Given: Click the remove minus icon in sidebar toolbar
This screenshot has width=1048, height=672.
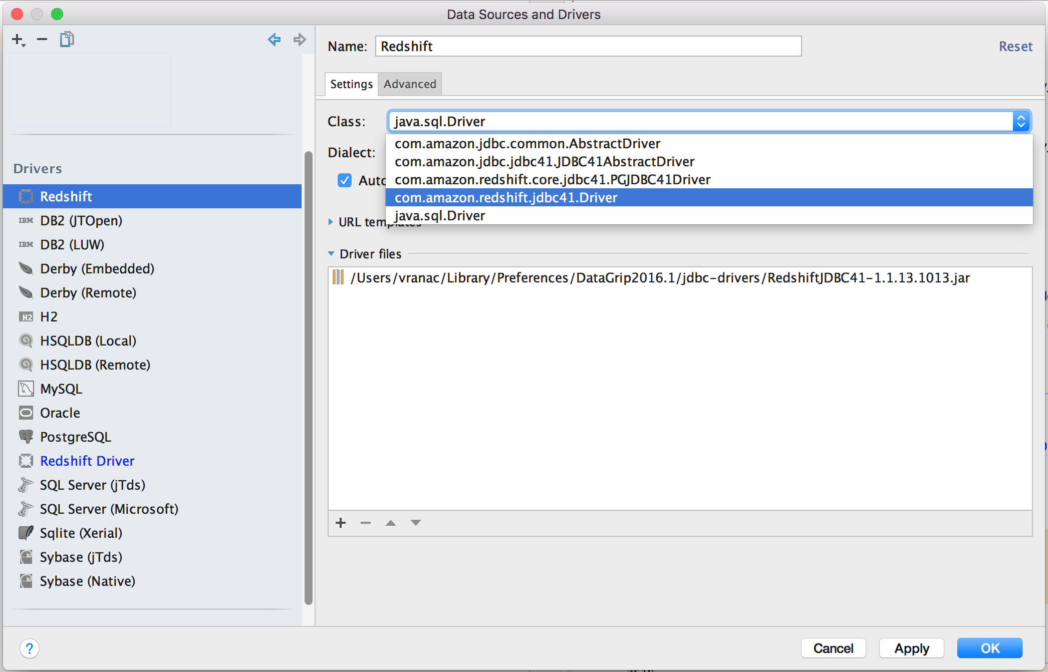Looking at the screenshot, I should tap(42, 39).
